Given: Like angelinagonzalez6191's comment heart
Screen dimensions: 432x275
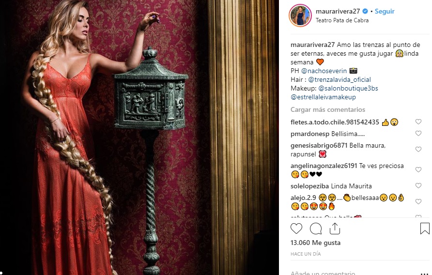Looking at the screenshot, I should [418, 170].
